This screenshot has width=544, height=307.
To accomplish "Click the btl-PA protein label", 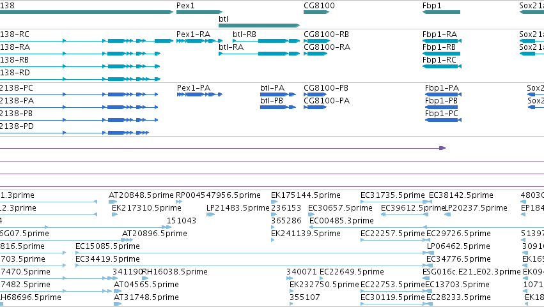I will [272, 88].
